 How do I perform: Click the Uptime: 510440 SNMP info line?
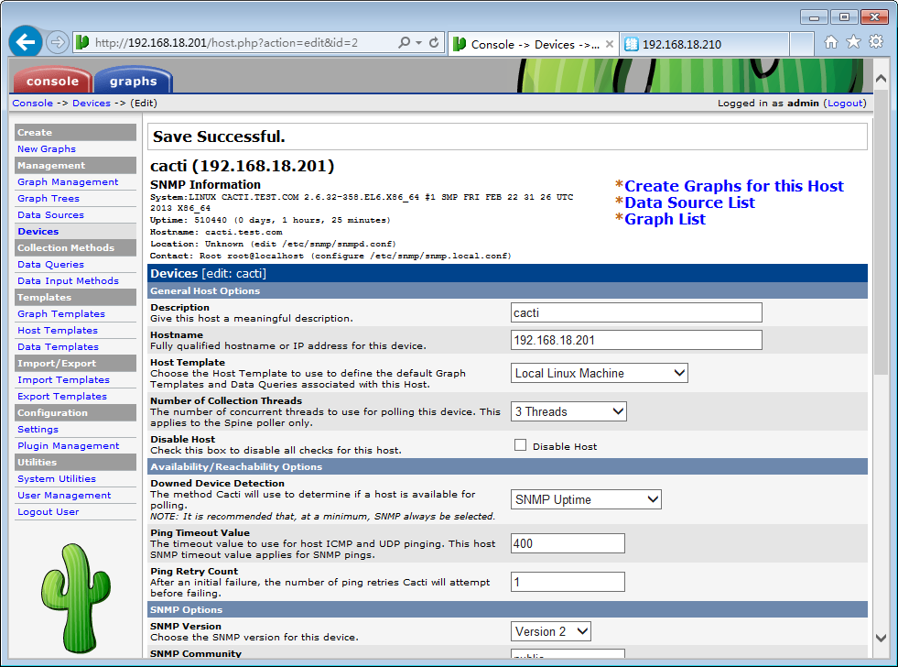click(270, 220)
